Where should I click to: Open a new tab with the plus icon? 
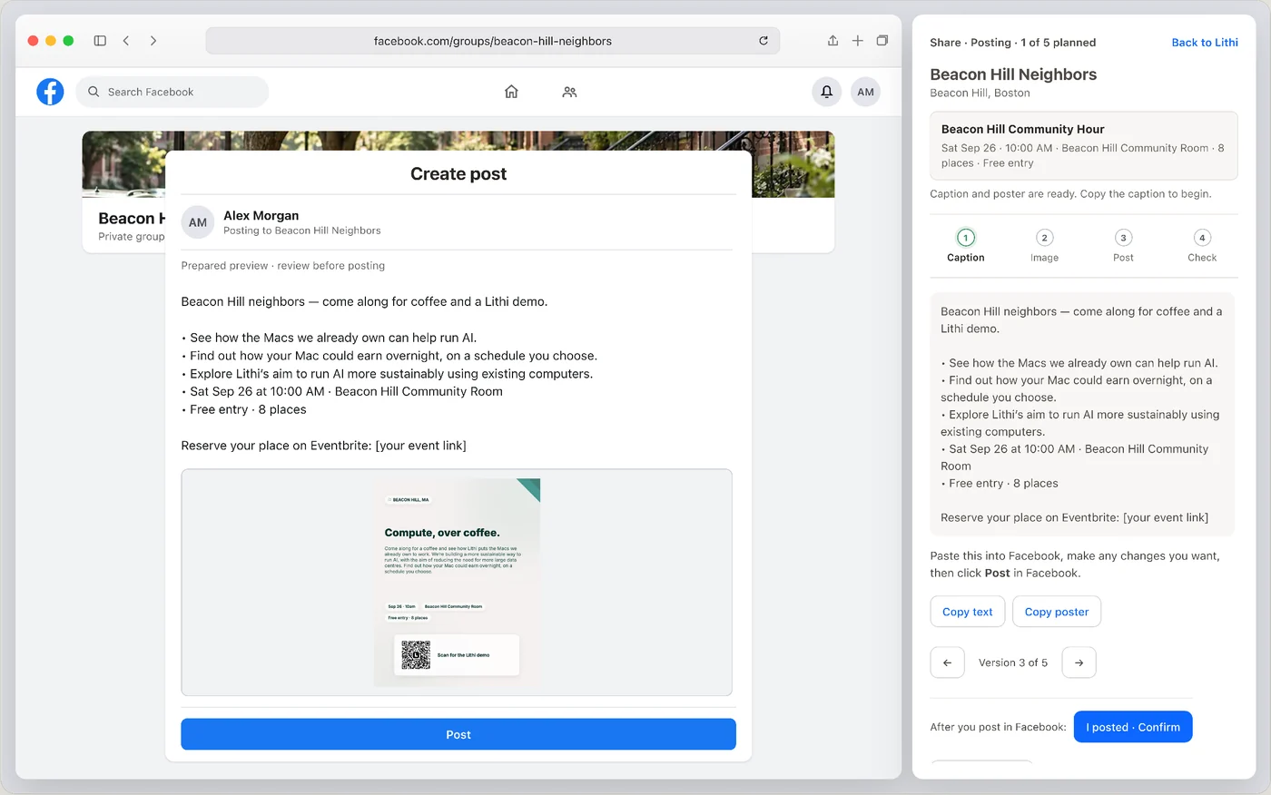click(857, 41)
